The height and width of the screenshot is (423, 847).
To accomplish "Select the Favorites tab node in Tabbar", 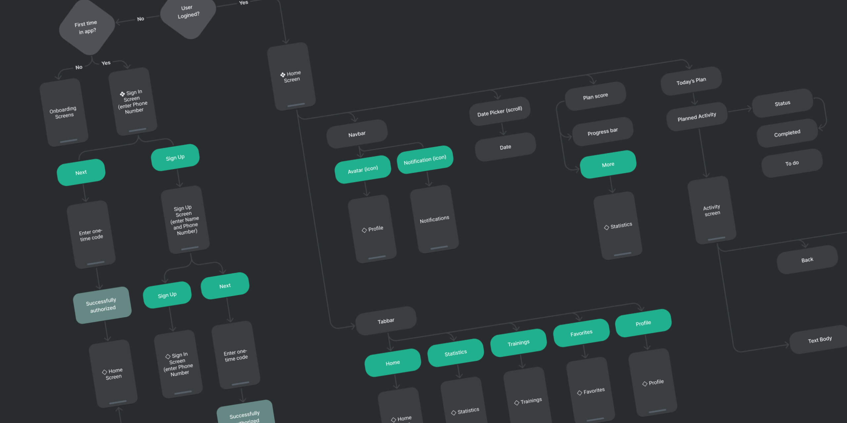I will [x=581, y=333].
